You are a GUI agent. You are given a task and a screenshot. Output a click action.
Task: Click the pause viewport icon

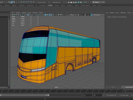(x=86, y=2)
